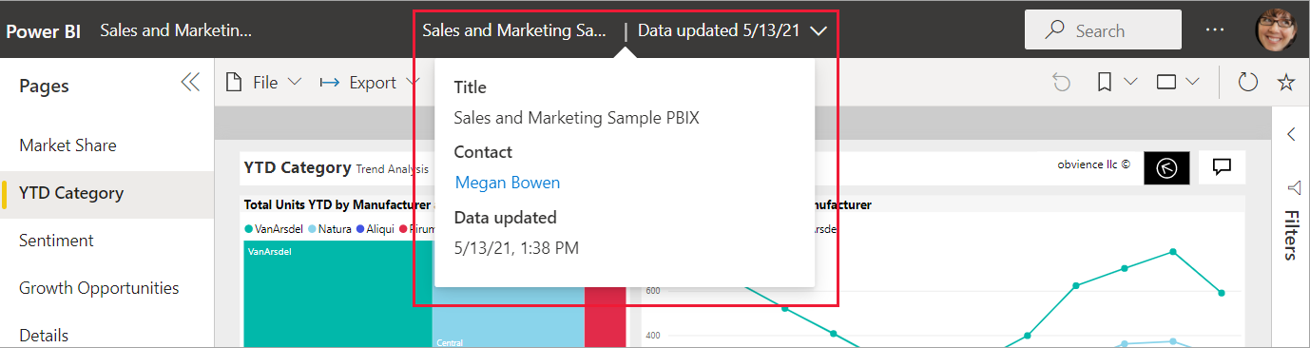
Task: Click the Reset to default undo icon
Action: pos(1062,83)
